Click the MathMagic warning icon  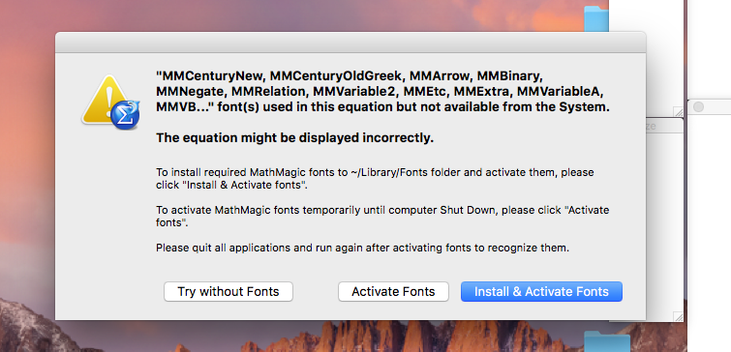tap(111, 102)
